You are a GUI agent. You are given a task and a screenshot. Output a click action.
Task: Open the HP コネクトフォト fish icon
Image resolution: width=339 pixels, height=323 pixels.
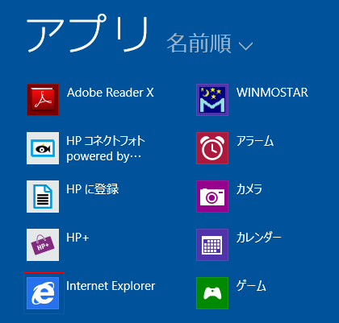click(43, 148)
